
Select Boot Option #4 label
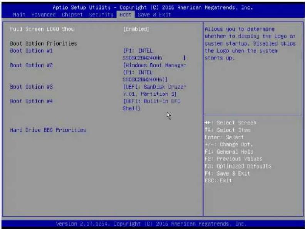(31, 101)
